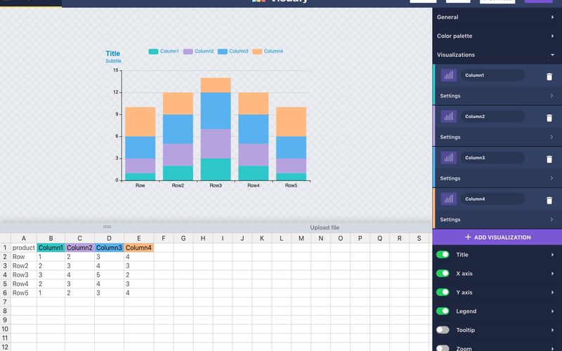Remove Column3 using its trash icon
Screen dimensions: 562x351
click(x=549, y=159)
